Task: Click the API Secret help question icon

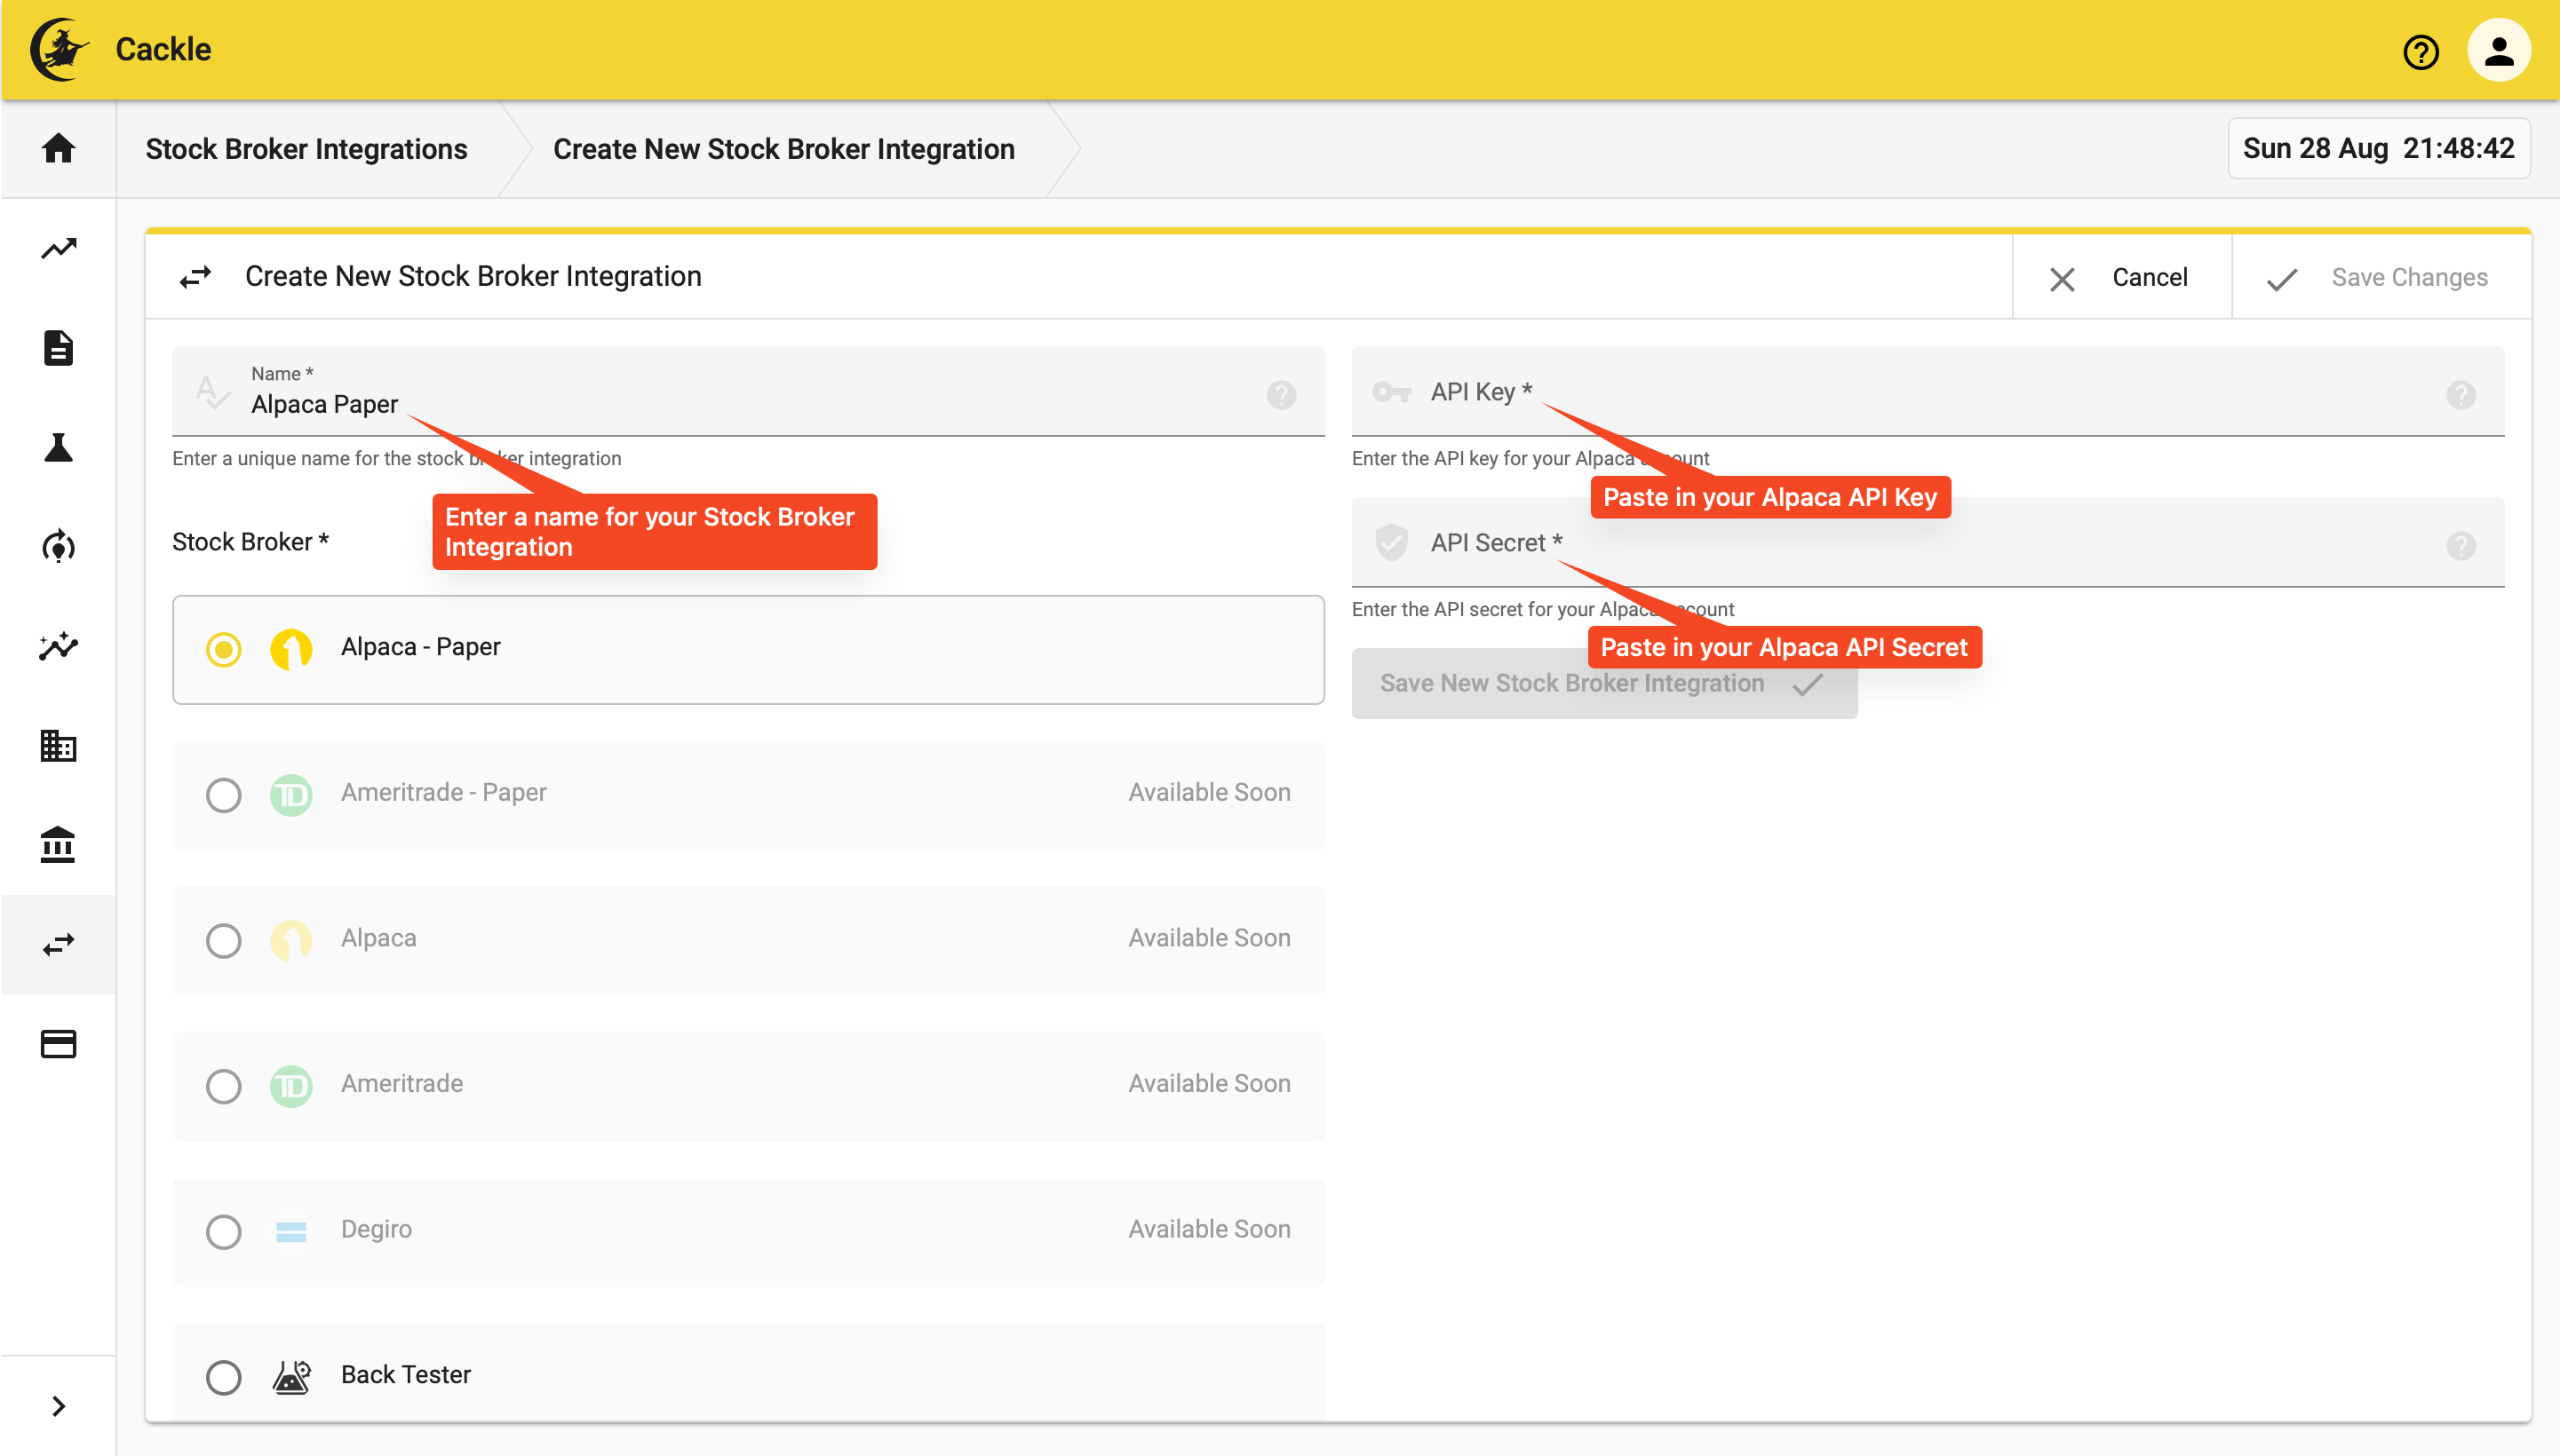Action: click(2461, 546)
